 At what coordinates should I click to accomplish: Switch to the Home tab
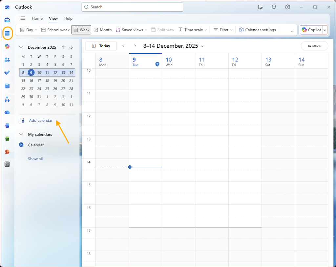(x=37, y=18)
